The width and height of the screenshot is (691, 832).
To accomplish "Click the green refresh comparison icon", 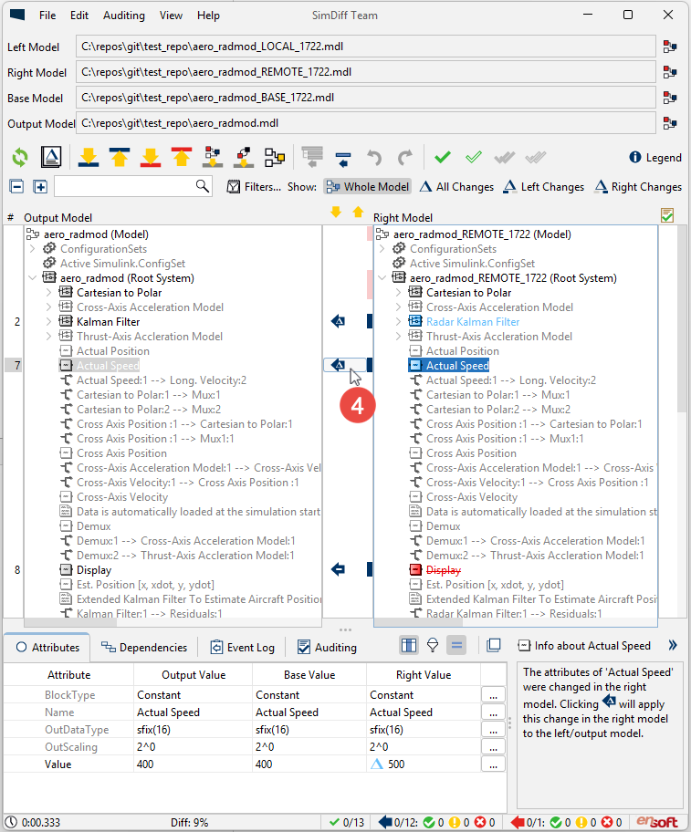I will tap(20, 157).
